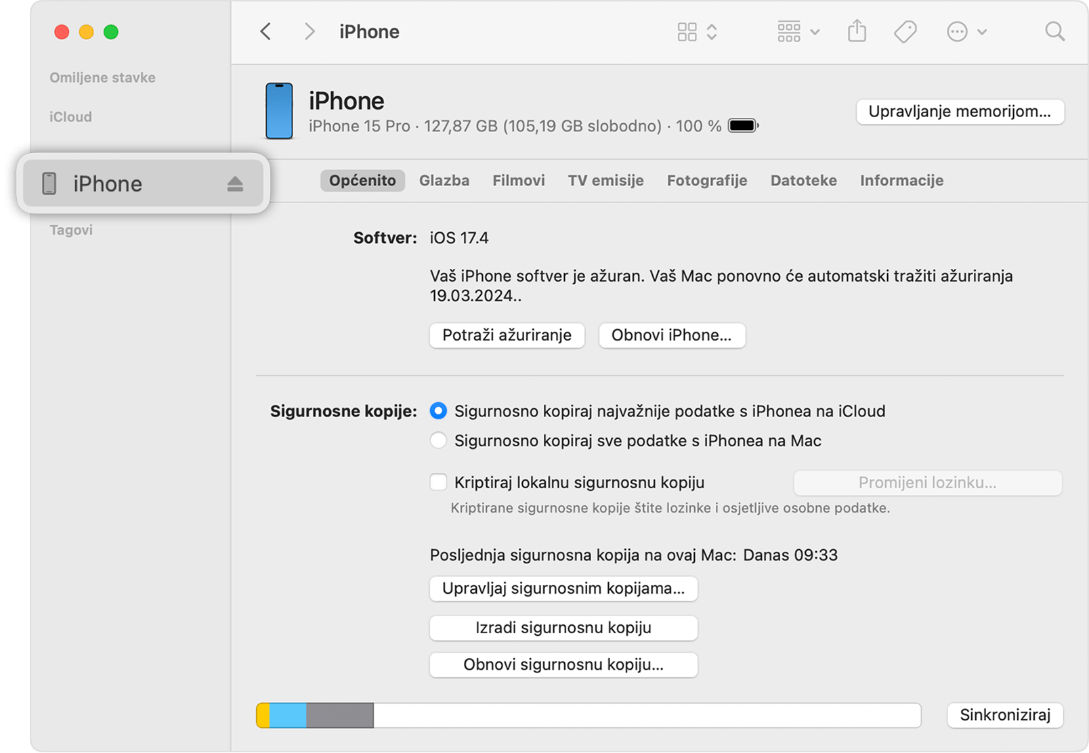Maximize window with the green button
Viewport: 1089px width, 753px height.
(x=111, y=32)
